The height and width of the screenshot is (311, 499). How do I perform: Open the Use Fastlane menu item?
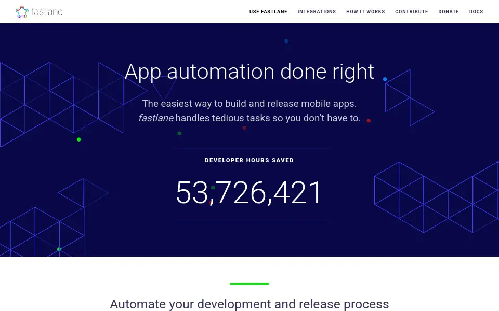(x=268, y=12)
